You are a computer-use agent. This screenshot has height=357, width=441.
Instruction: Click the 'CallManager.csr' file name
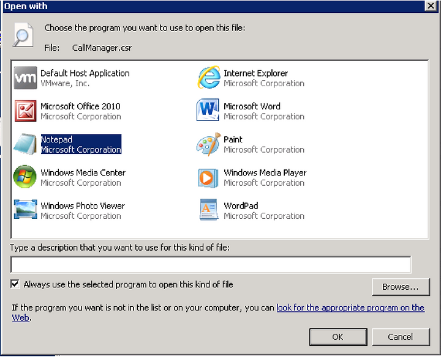102,48
